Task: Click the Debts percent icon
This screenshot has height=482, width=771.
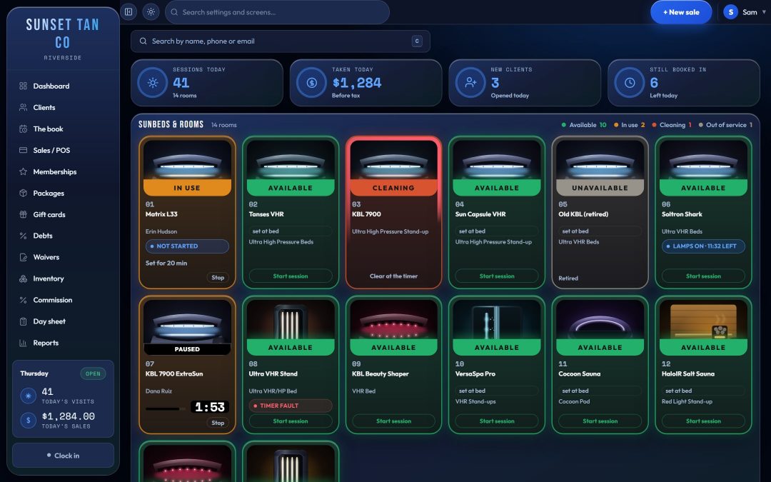Action: tap(23, 236)
